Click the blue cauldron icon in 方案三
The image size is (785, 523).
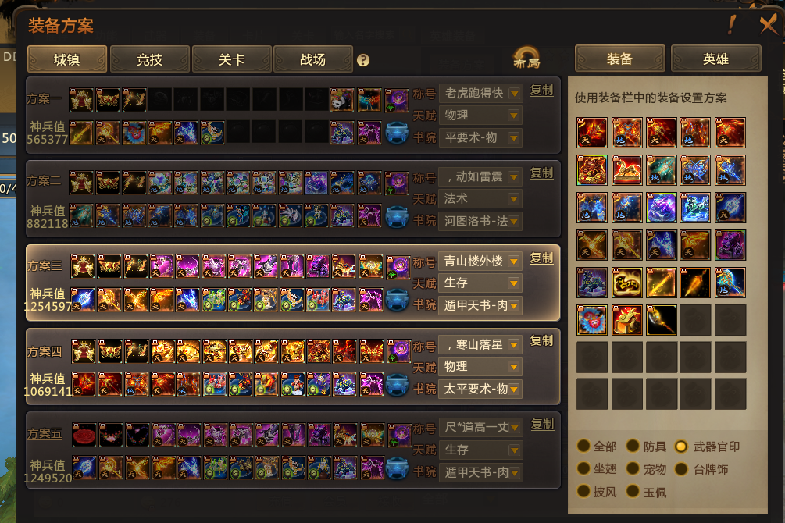(397, 300)
